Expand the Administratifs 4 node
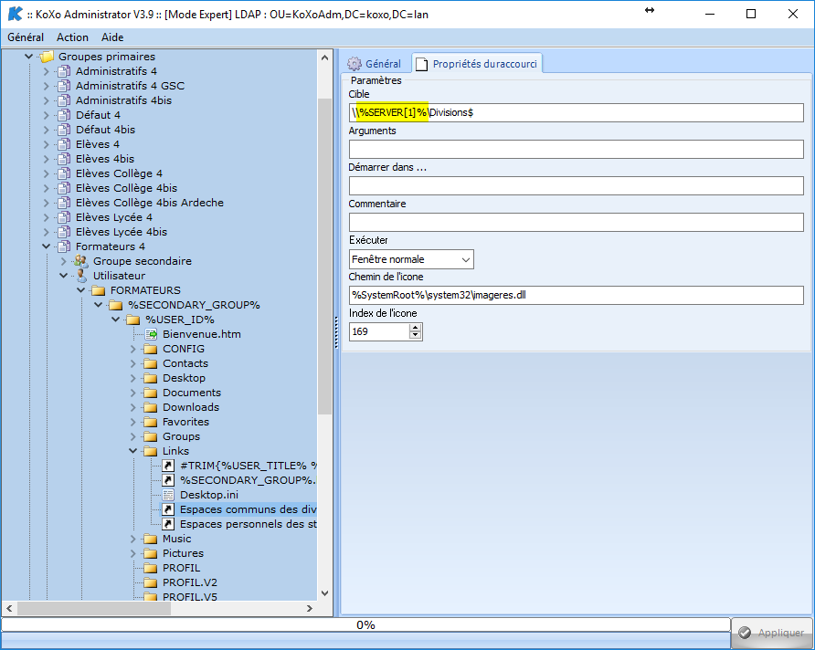The height and width of the screenshot is (650, 815). tap(47, 71)
